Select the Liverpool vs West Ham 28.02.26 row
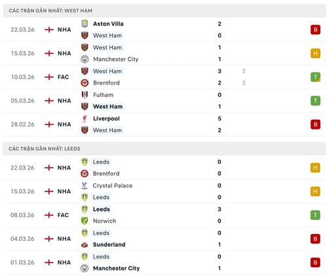The image size is (328, 279). 164,124
